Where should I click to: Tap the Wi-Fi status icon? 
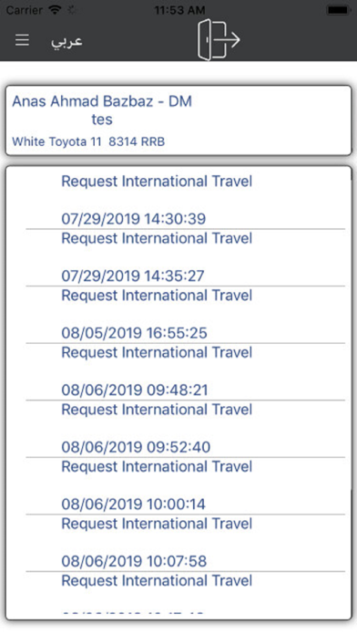(x=54, y=10)
